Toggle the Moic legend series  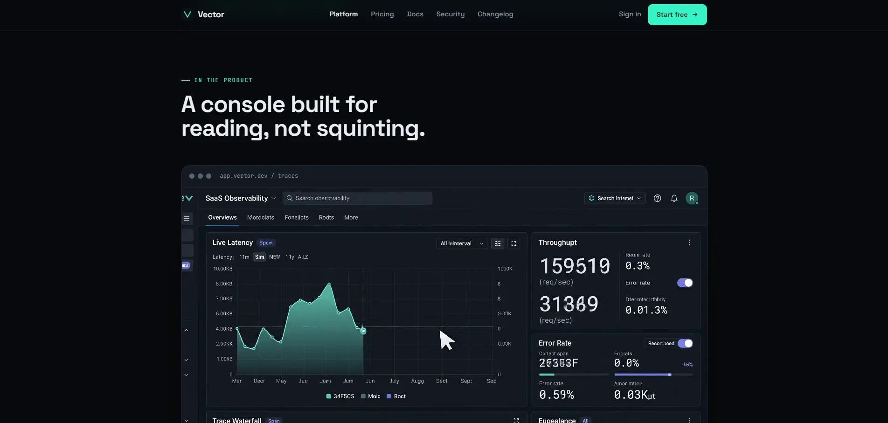coord(371,396)
